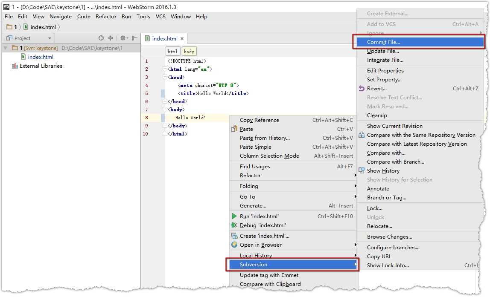Select the index.html editor tab
This screenshot has width=490, height=297.
coord(164,38)
